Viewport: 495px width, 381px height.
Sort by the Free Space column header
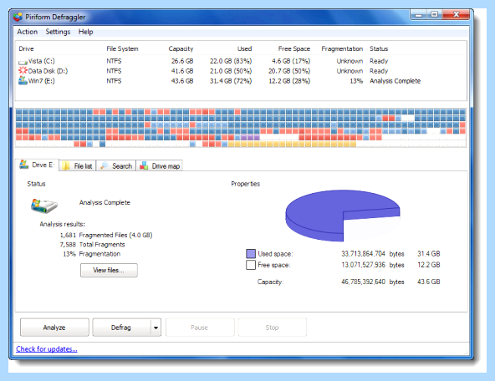click(x=294, y=49)
